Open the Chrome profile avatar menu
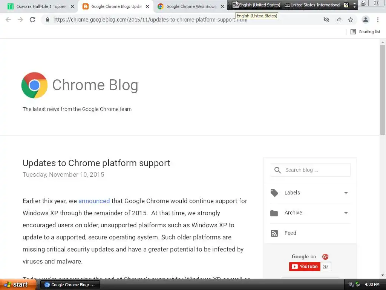 (366, 20)
